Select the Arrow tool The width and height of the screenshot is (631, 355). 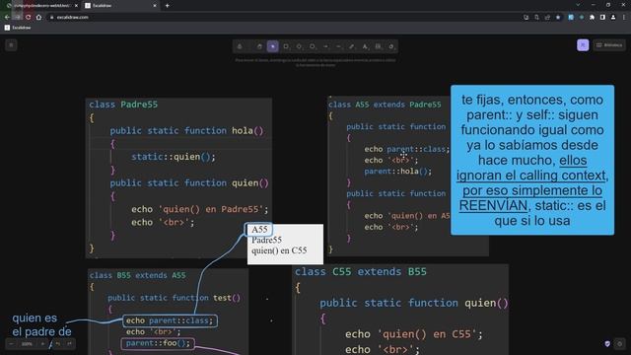tap(325, 46)
